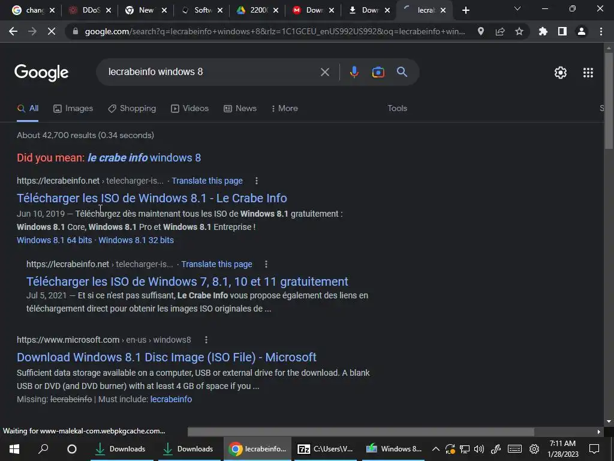
Task: Close the DDoS tab
Action: [x=109, y=10]
